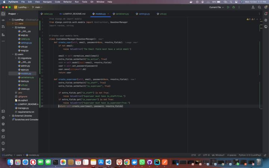Screen dimensions: 269x168
Task: Open the LumiPay project dropdown
Action: pos(21,7)
